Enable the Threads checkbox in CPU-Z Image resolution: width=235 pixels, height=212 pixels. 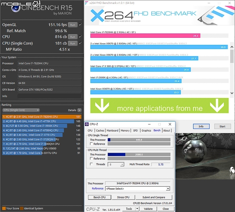(91, 164)
